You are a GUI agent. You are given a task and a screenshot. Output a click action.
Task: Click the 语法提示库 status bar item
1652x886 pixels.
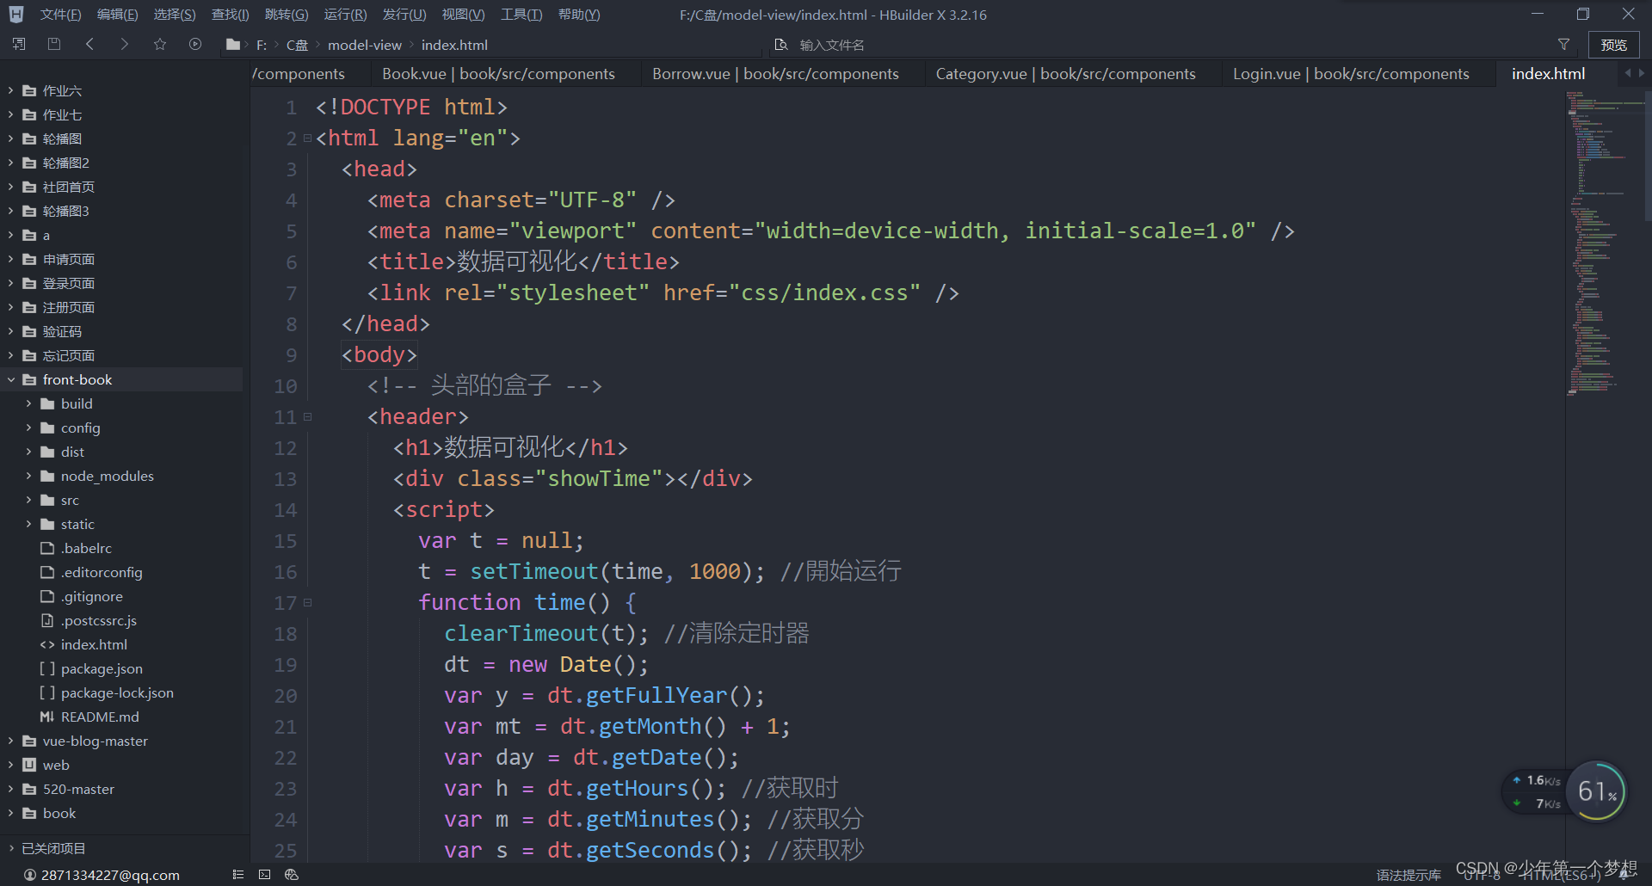point(1409,875)
